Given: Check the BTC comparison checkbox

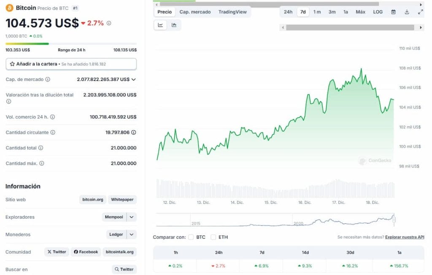Looking at the screenshot, I should pos(191,237).
